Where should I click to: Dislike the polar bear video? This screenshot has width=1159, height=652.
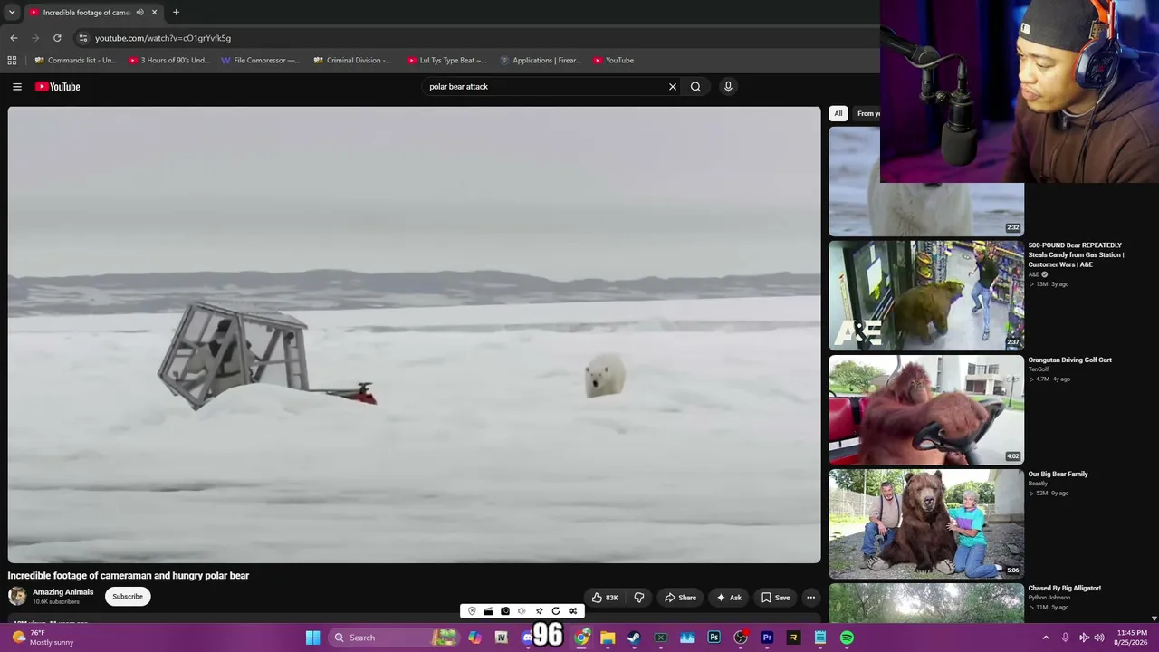[x=639, y=598]
